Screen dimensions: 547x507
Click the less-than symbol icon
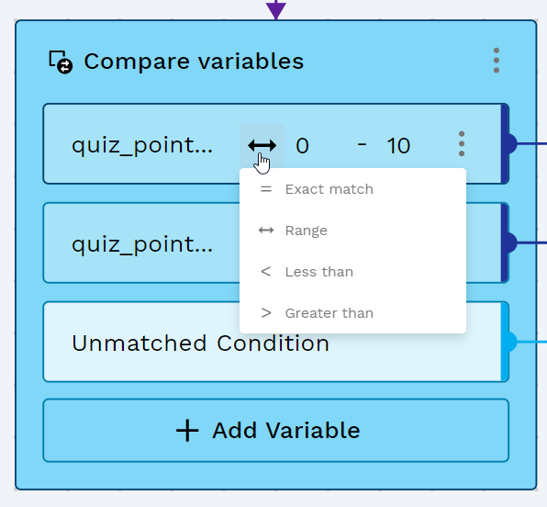point(266,272)
